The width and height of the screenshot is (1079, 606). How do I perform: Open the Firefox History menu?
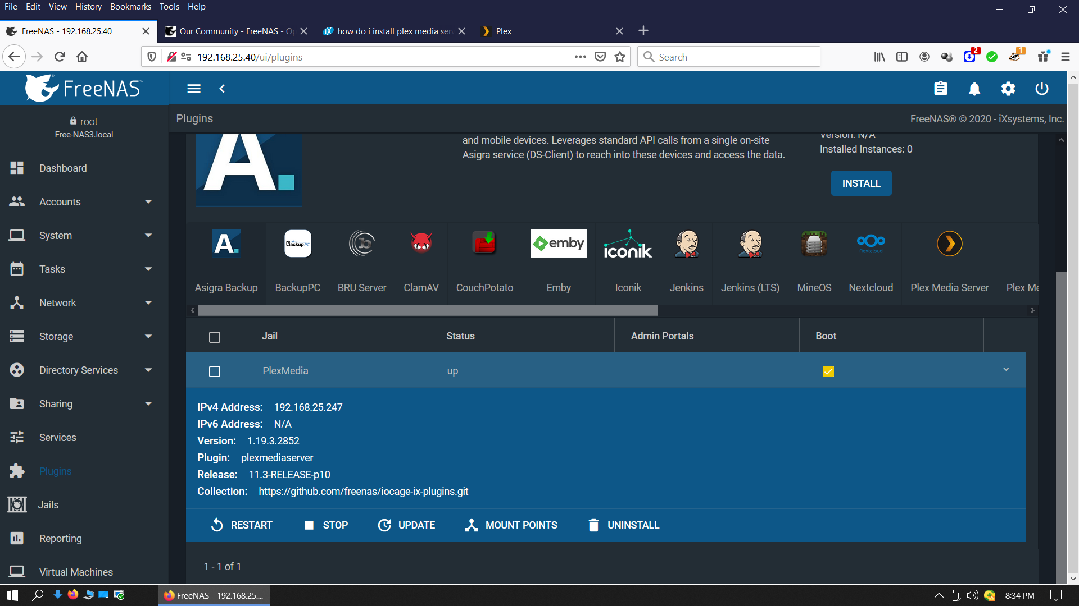click(88, 7)
